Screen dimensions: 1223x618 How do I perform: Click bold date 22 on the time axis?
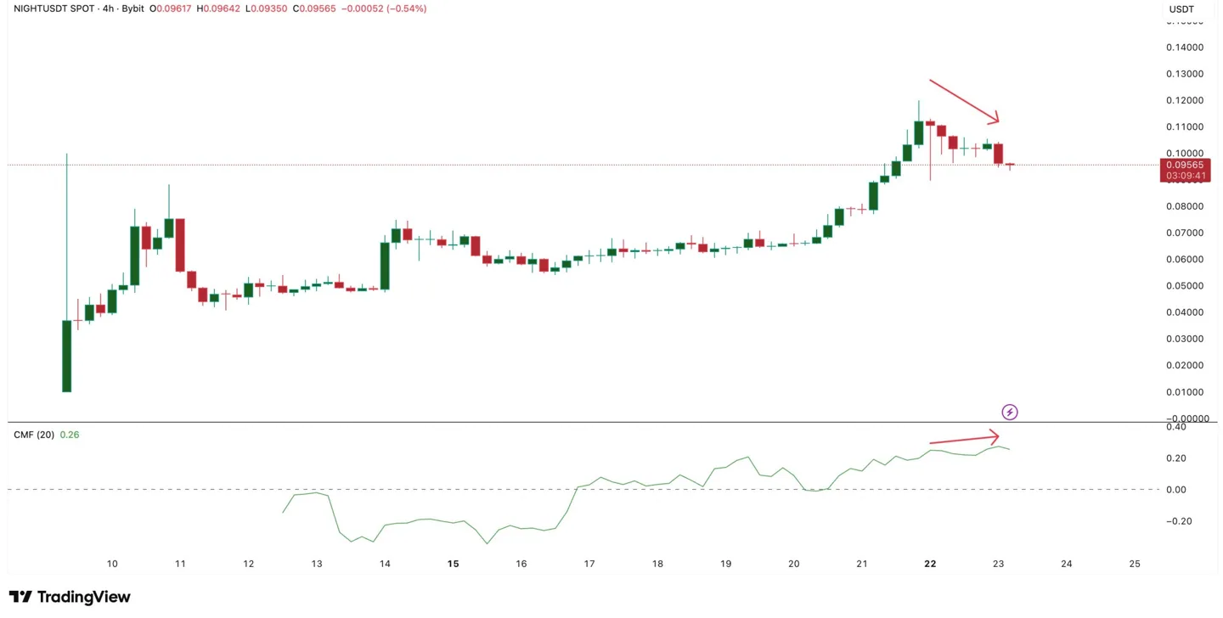[930, 564]
